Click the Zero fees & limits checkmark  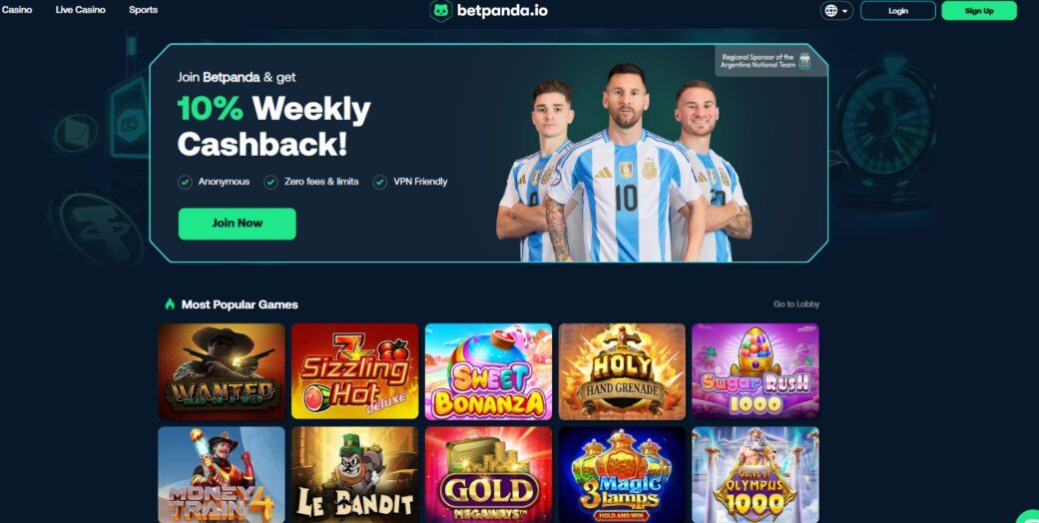click(271, 182)
